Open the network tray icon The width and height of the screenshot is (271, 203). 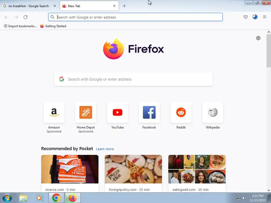click(238, 198)
